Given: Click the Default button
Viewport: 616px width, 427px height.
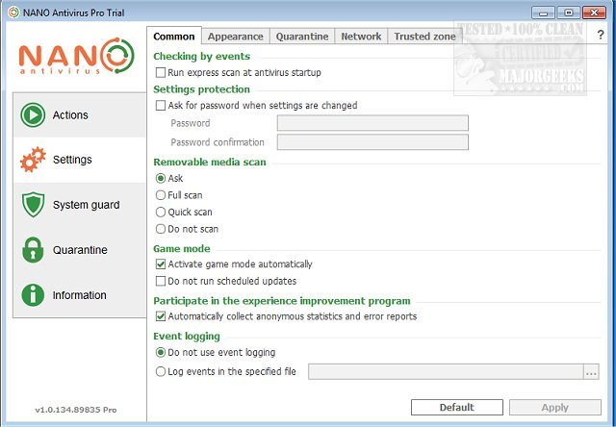Looking at the screenshot, I should coord(457,408).
